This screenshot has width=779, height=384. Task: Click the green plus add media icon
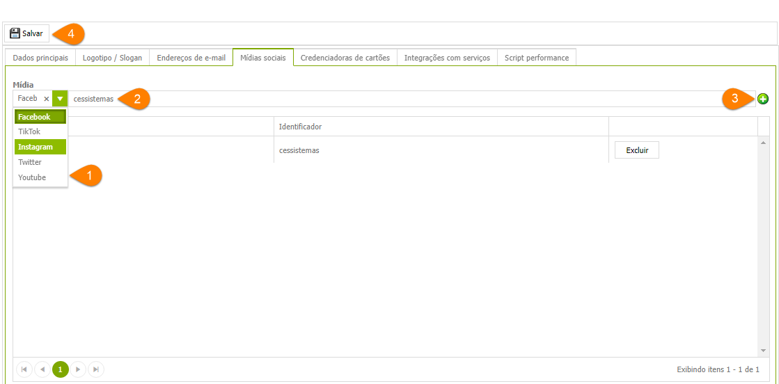[763, 99]
